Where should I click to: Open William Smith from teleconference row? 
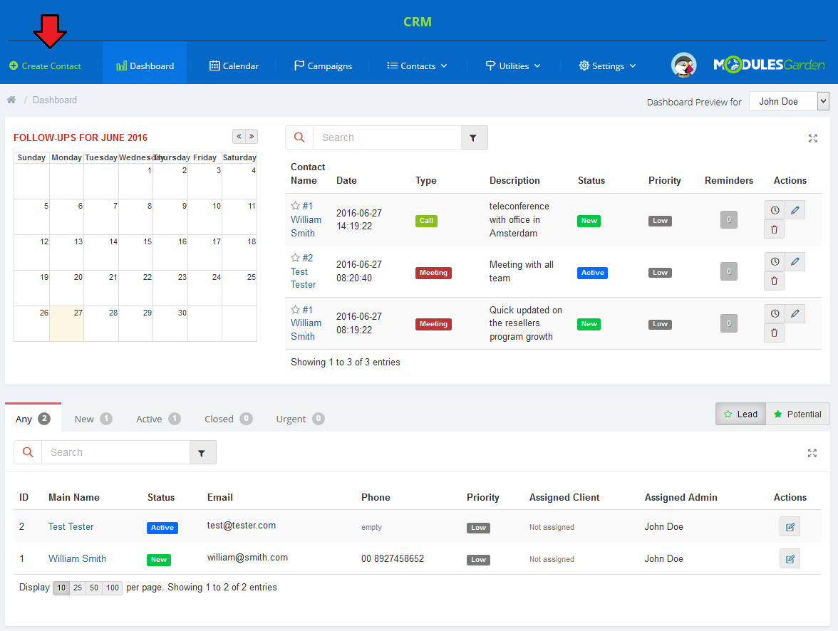point(306,226)
